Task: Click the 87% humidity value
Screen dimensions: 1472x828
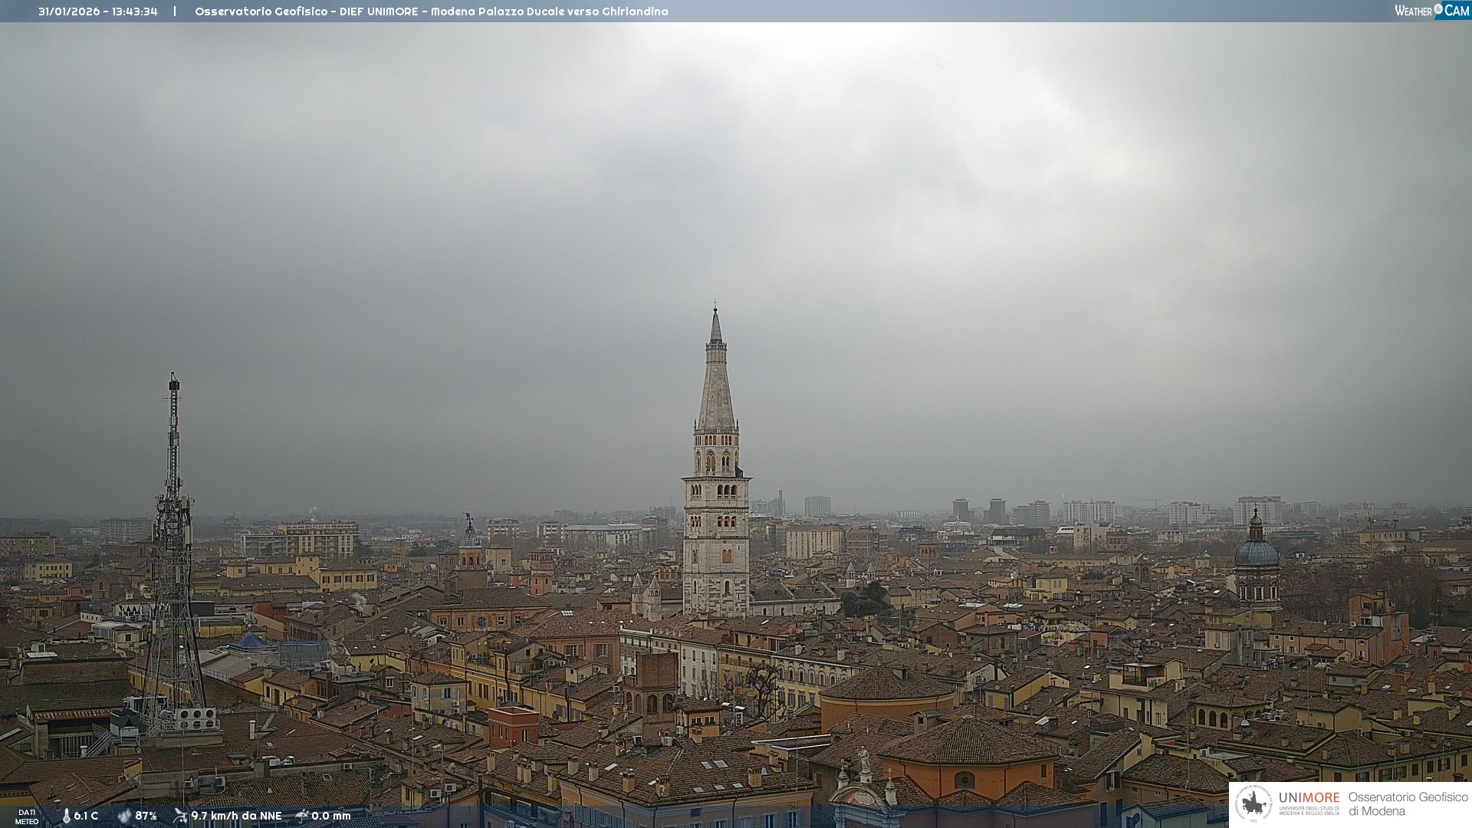Action: [x=146, y=816]
